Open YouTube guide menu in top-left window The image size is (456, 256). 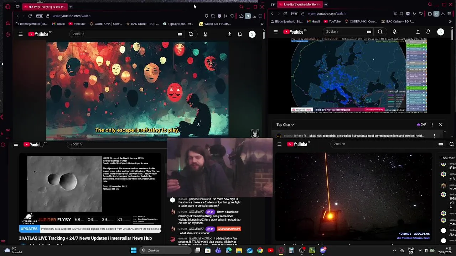[x=21, y=34]
